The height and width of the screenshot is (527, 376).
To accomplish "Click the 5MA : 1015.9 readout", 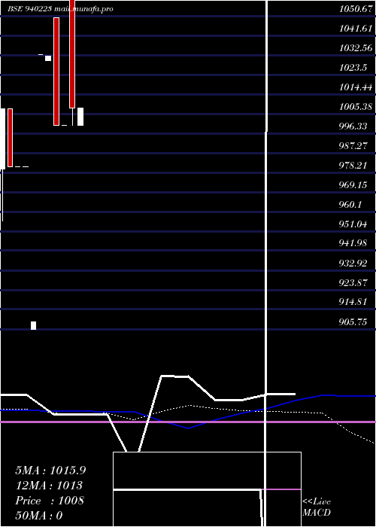I will pos(50,471).
